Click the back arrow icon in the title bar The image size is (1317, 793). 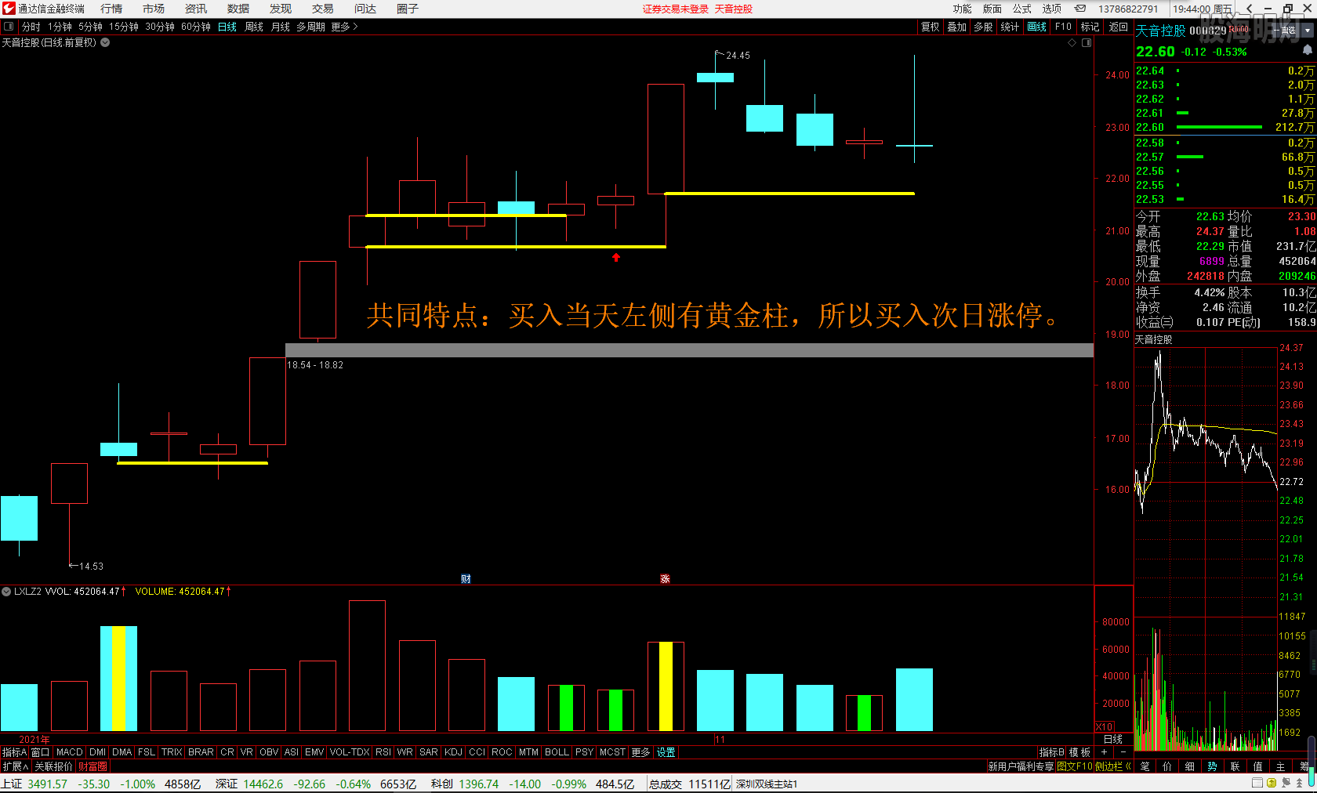point(1249,9)
